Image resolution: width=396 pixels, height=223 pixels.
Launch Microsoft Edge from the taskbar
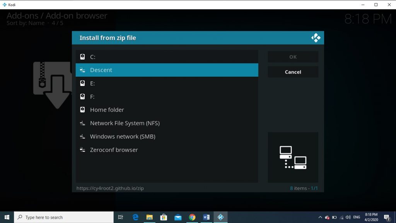[135, 217]
